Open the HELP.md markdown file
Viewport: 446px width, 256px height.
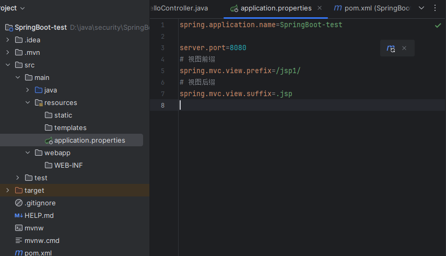point(39,216)
